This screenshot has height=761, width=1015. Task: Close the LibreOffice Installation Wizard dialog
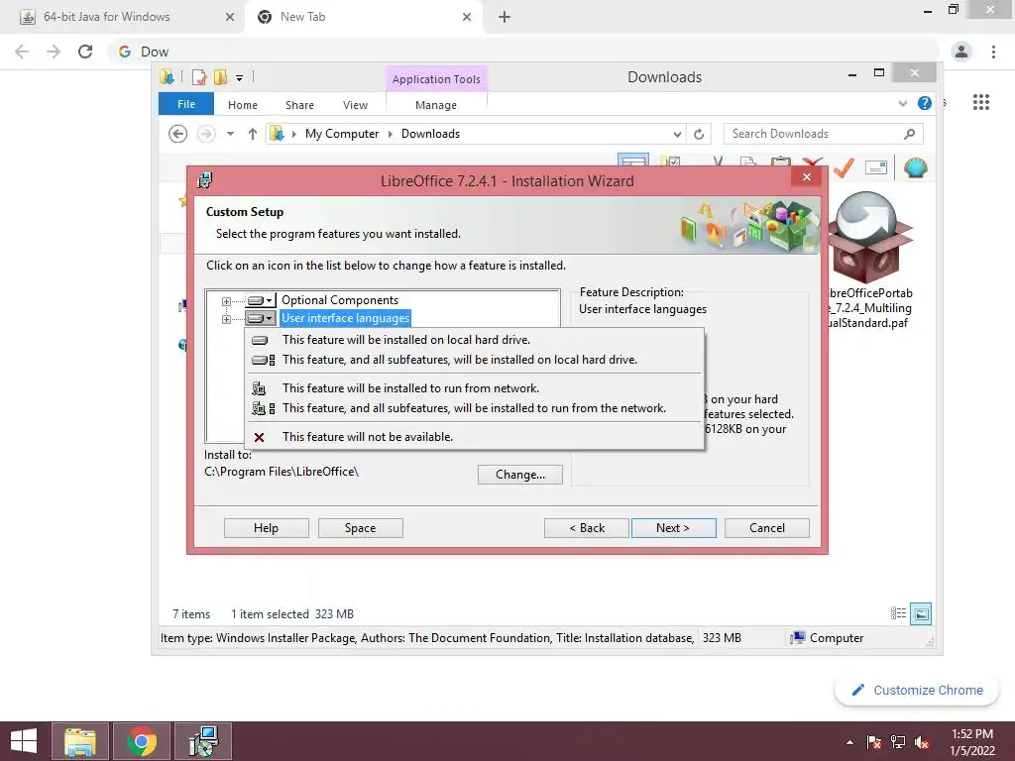pos(807,177)
